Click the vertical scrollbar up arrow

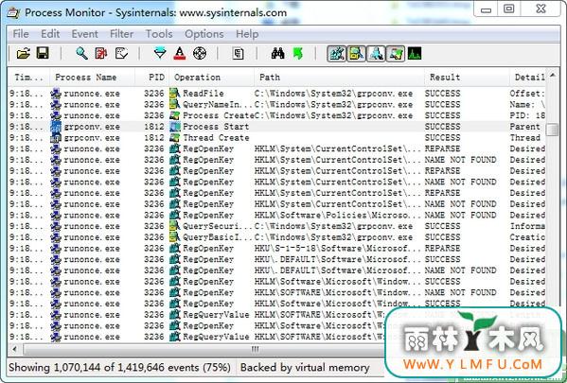(x=552, y=76)
